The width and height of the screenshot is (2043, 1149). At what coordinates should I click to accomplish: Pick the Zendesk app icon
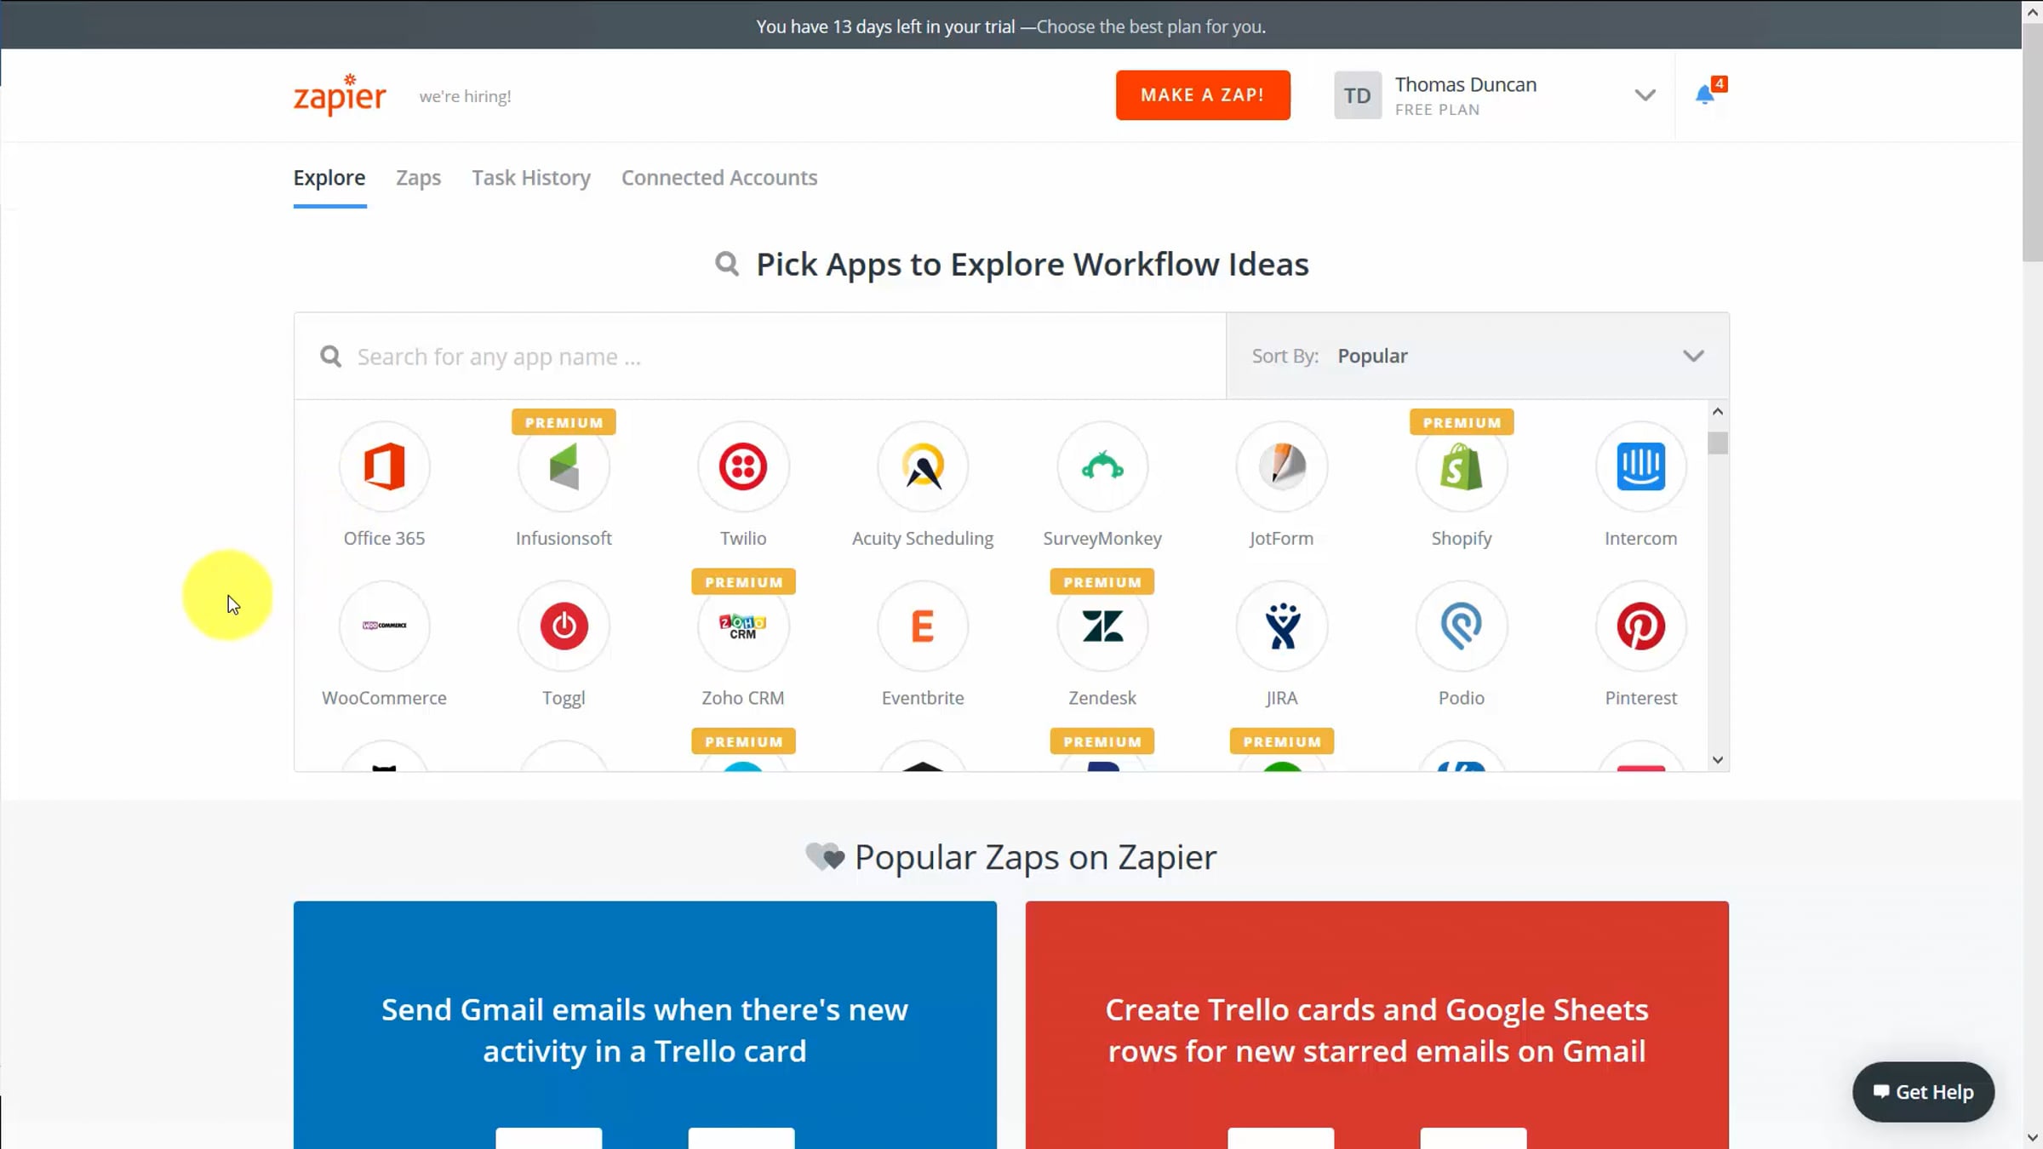[1102, 626]
